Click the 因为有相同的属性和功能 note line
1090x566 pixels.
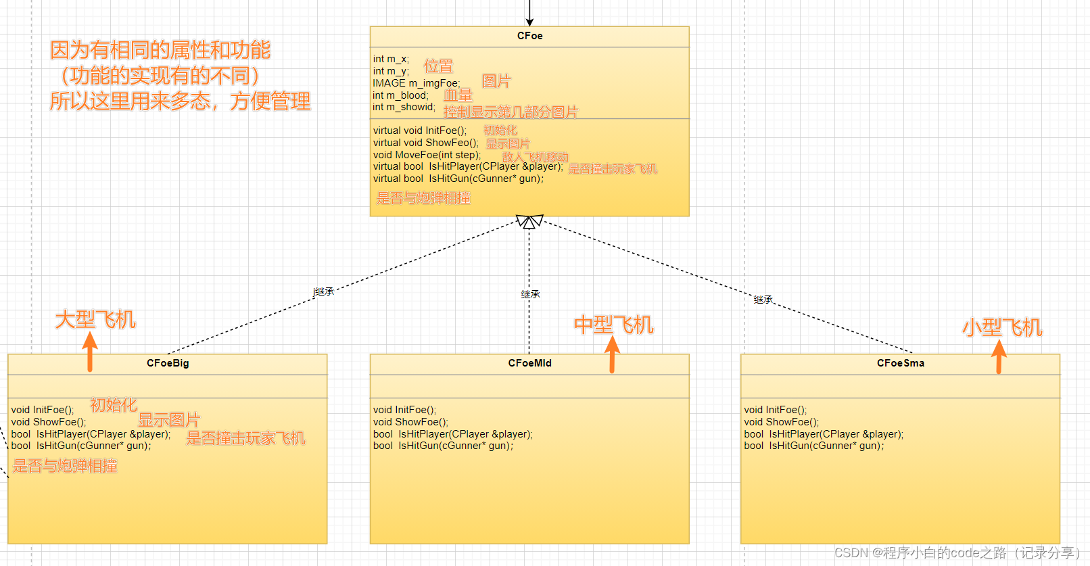(160, 50)
